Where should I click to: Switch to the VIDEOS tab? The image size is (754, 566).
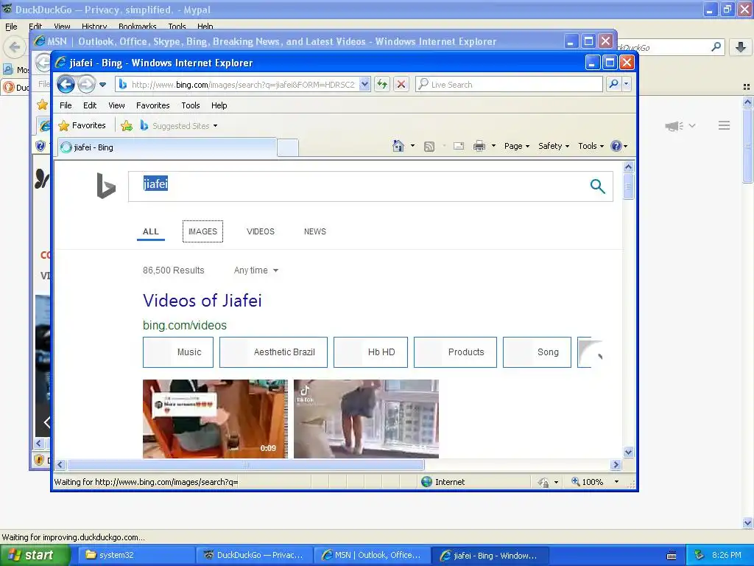pyautogui.click(x=261, y=231)
